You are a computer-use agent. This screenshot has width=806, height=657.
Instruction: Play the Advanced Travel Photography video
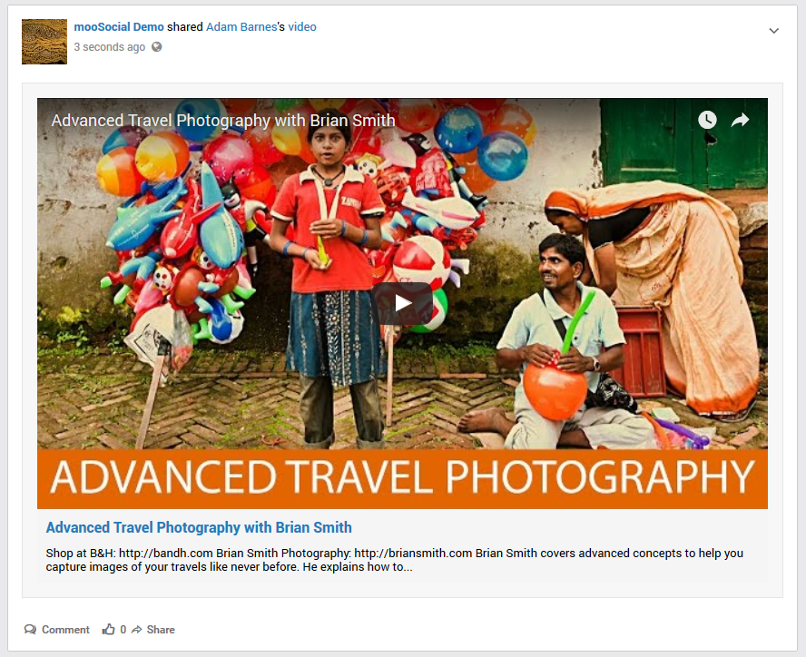point(402,303)
